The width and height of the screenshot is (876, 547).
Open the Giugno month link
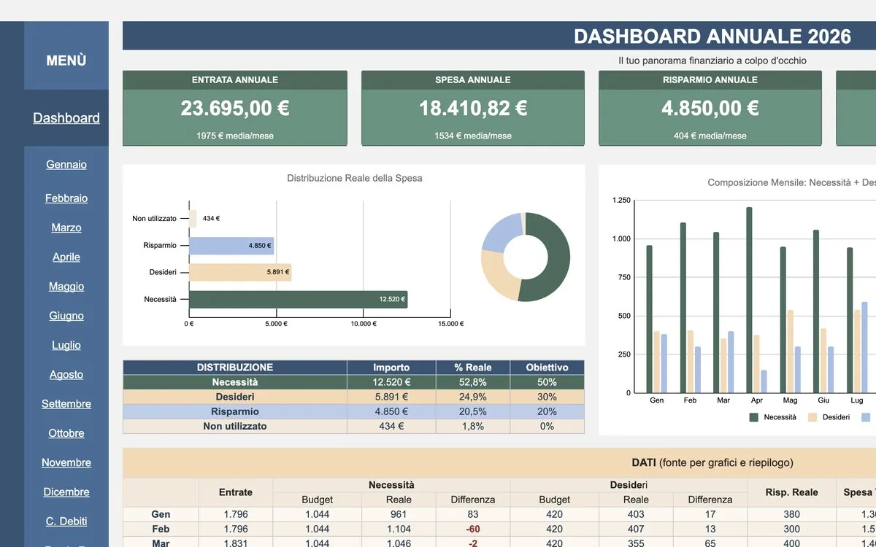point(66,316)
